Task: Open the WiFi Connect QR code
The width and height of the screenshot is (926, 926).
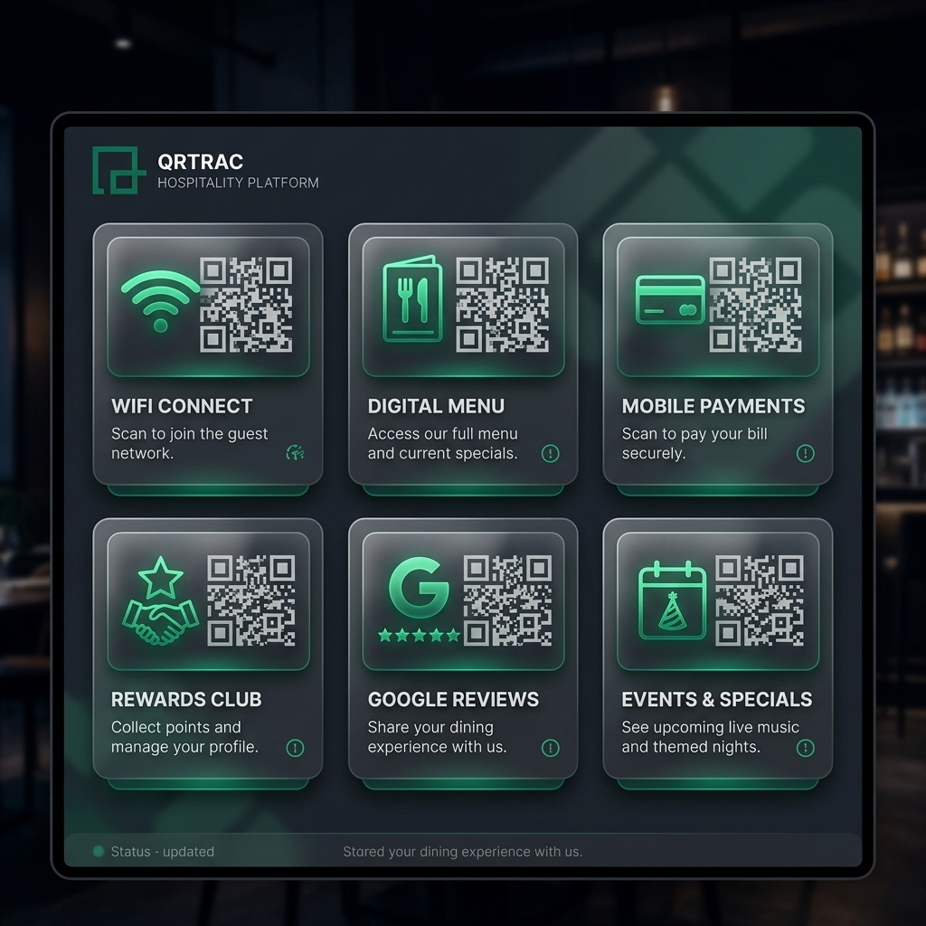Action: (246, 305)
